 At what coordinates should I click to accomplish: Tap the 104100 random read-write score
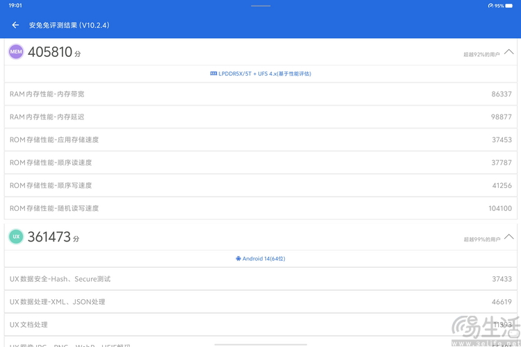coord(500,208)
